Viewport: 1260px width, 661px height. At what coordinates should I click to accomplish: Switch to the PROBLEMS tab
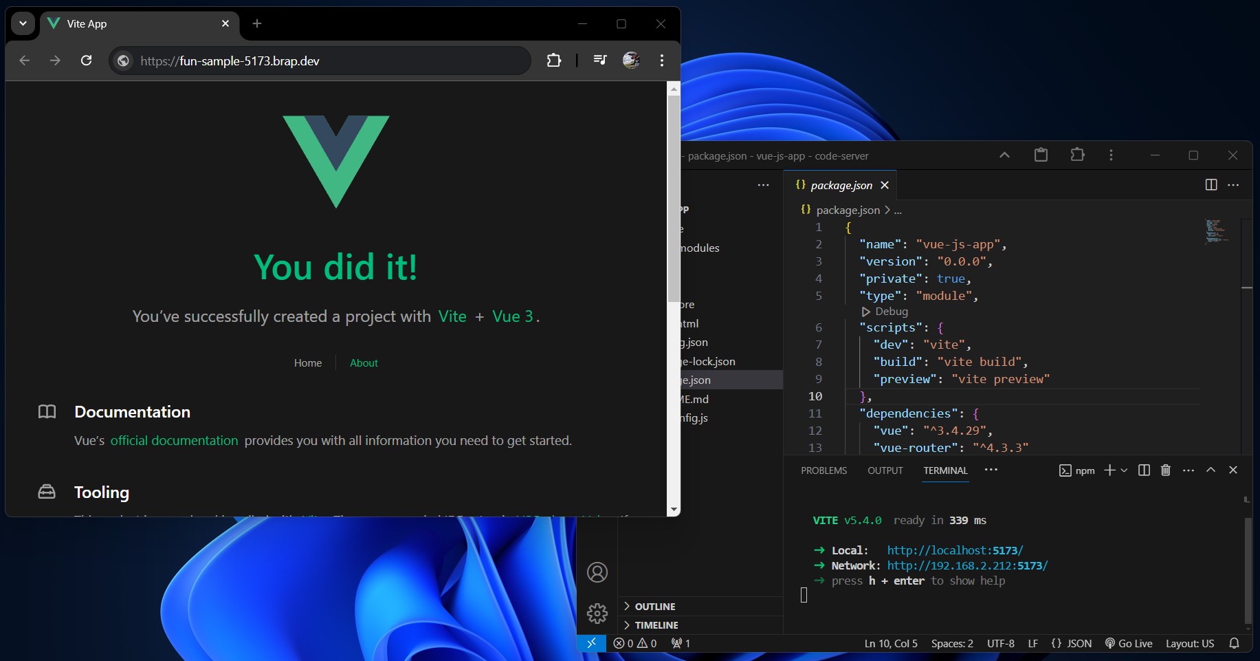coord(823,470)
